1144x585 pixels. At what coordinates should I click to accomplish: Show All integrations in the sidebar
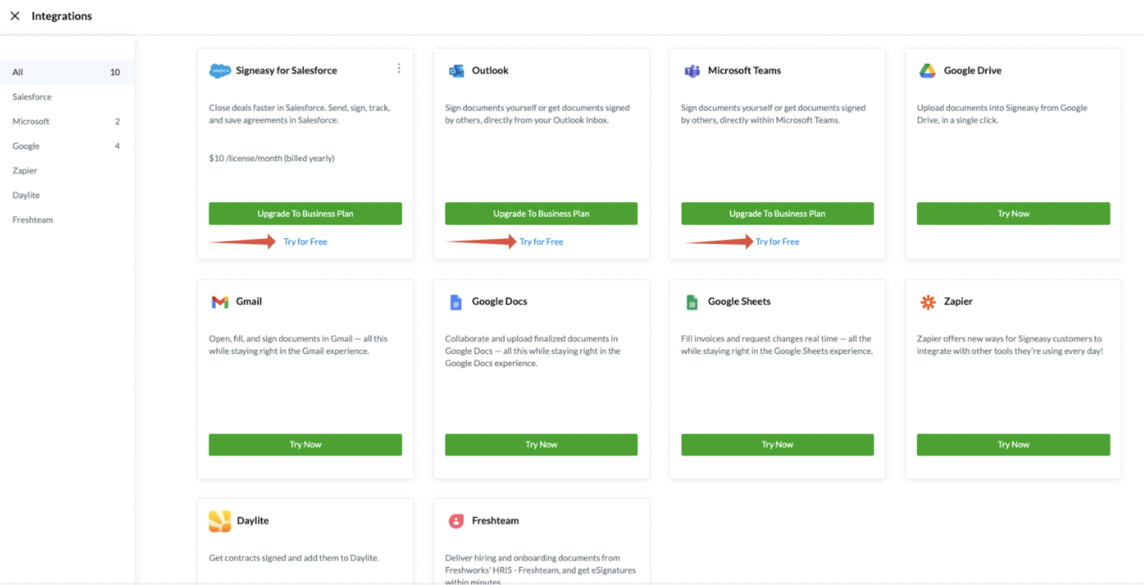pyautogui.click(x=67, y=72)
